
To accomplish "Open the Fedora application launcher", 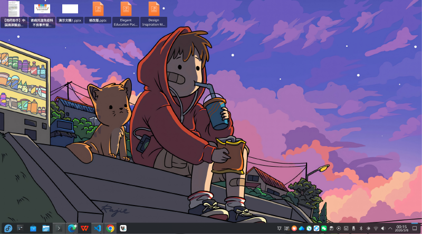I will click(8, 228).
